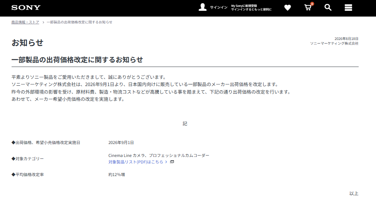The height and width of the screenshot is (207, 376).
Task: Open the サインイン link
Action: pos(219,8)
